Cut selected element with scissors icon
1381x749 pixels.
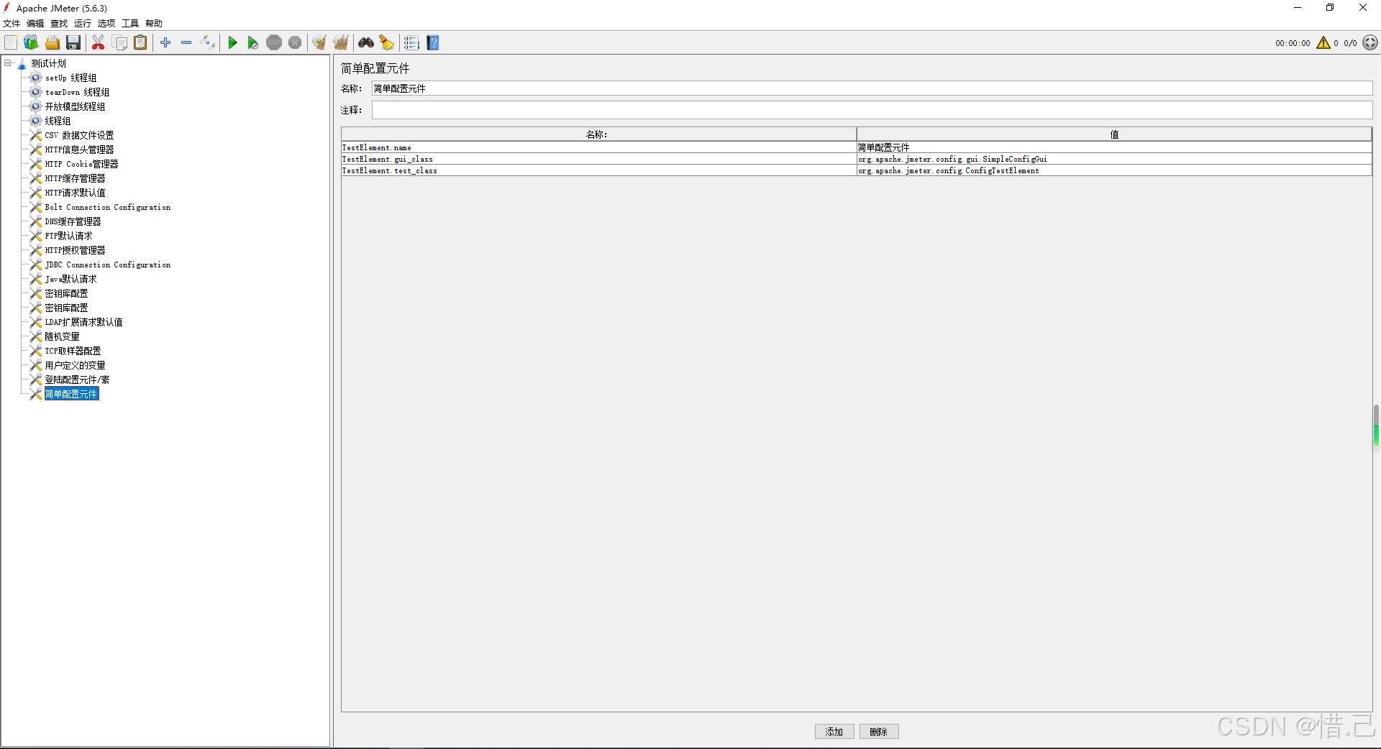(x=99, y=43)
